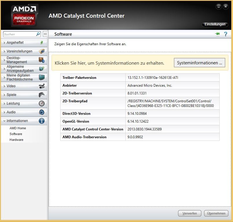
Task: Click the Voreinstellungen presets icon
Action: [42, 51]
